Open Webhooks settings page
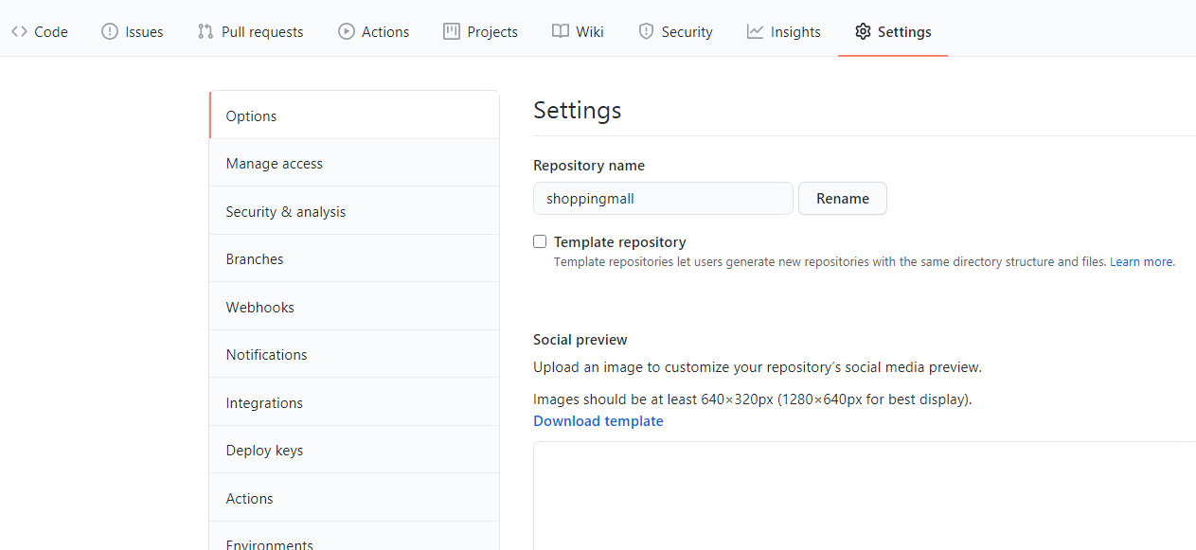 [x=260, y=308]
